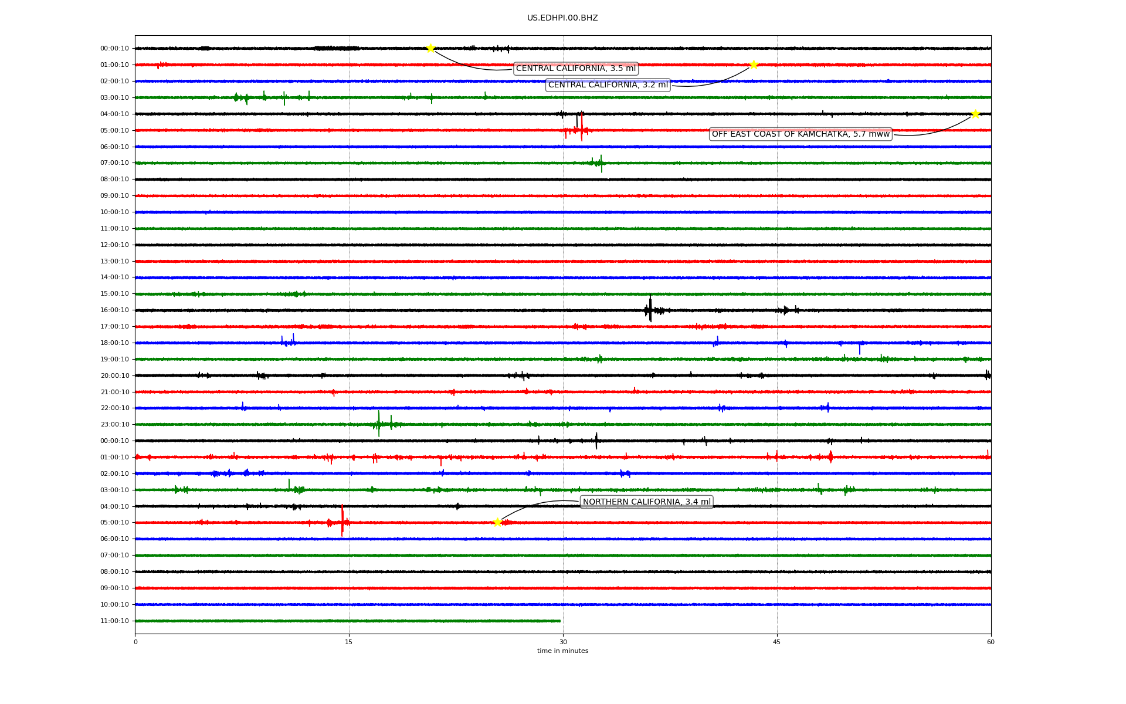Click the large black spike on the 16:00:10 trace
The image size is (1126, 704).
[650, 309]
